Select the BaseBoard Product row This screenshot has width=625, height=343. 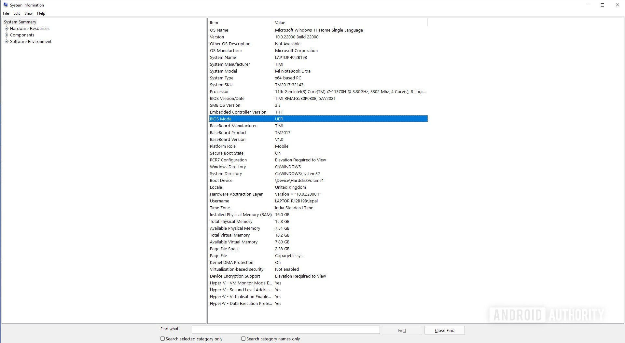tap(318, 132)
